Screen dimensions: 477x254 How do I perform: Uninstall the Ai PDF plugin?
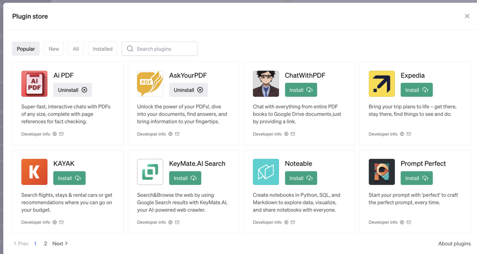[72, 90]
